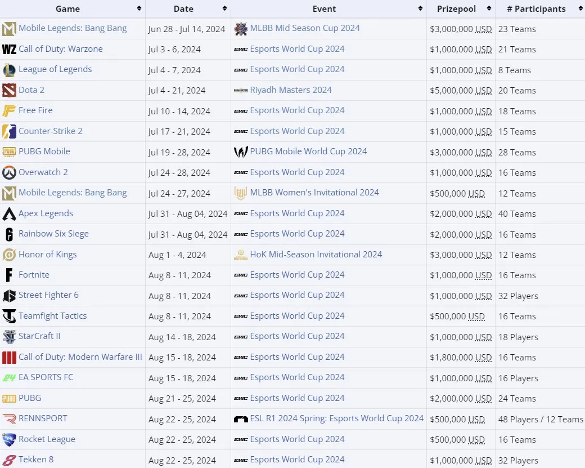585x468 pixels.
Task: Open the Rocket League game link
Action: click(47, 439)
